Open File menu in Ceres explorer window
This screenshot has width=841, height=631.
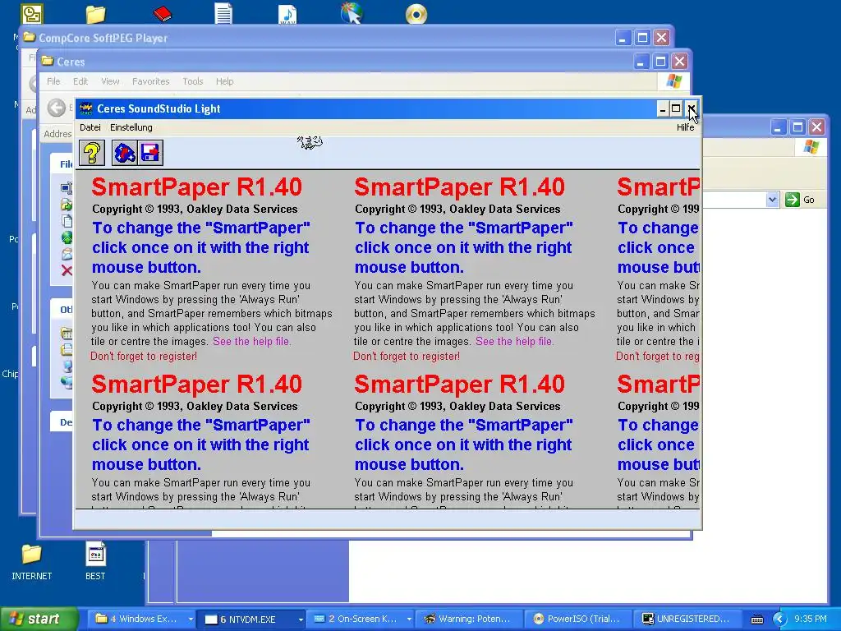53,81
